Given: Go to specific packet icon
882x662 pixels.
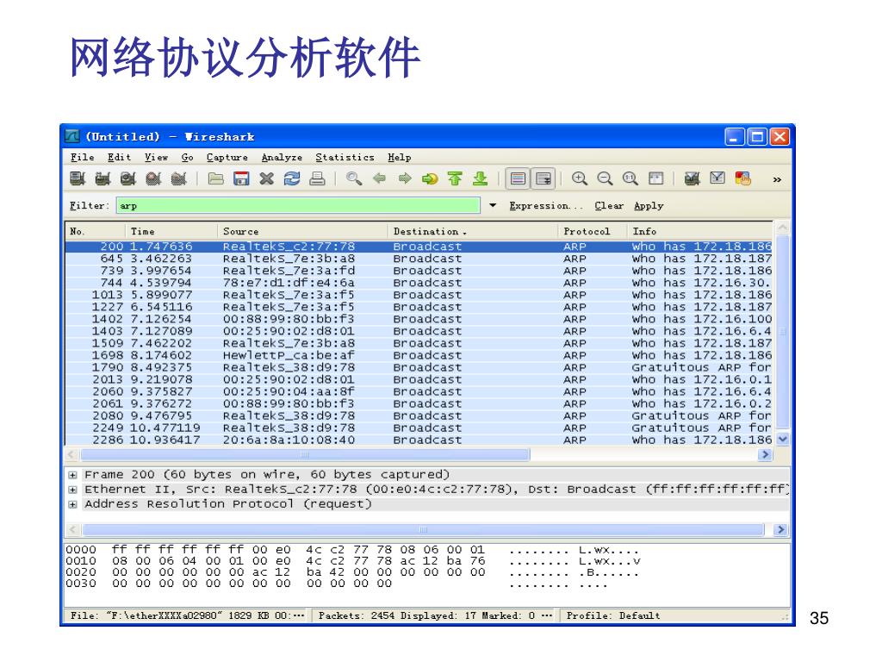Looking at the screenshot, I should pyautogui.click(x=430, y=179).
